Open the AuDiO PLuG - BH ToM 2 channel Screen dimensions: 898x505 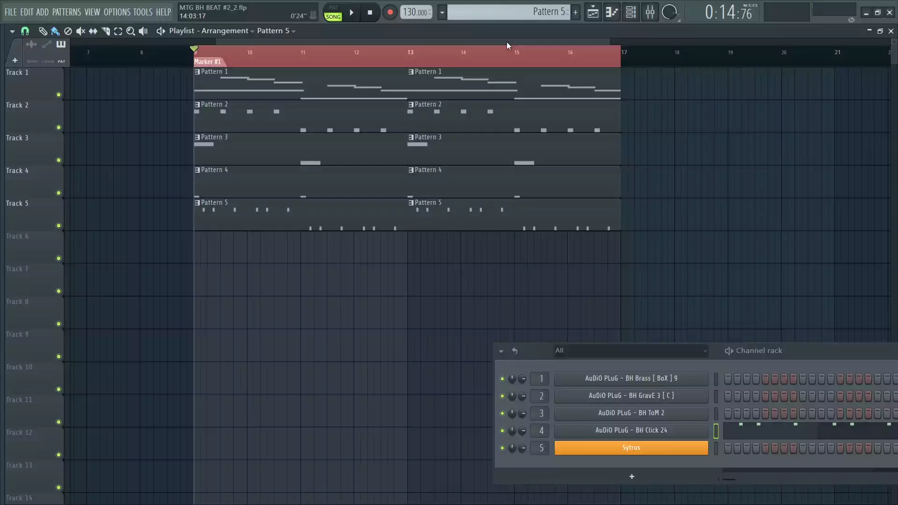pos(631,413)
